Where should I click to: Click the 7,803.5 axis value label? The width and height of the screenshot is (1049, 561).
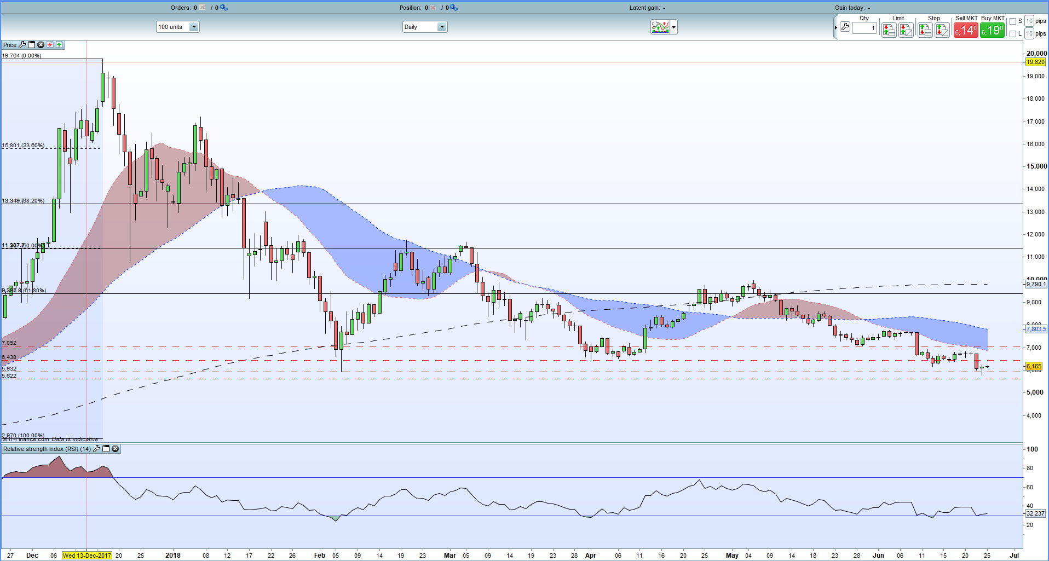1036,329
